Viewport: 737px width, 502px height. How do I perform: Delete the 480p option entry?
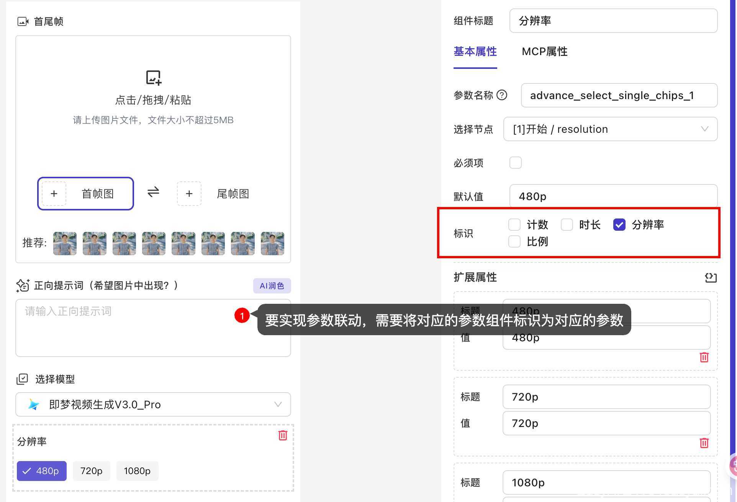click(704, 357)
